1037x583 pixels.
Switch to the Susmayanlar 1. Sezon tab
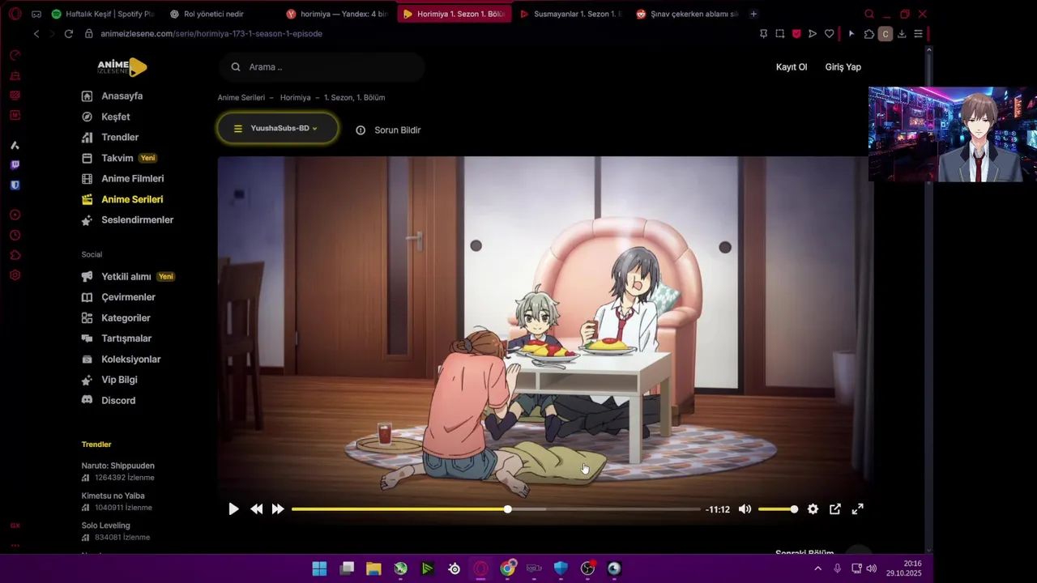coord(570,14)
